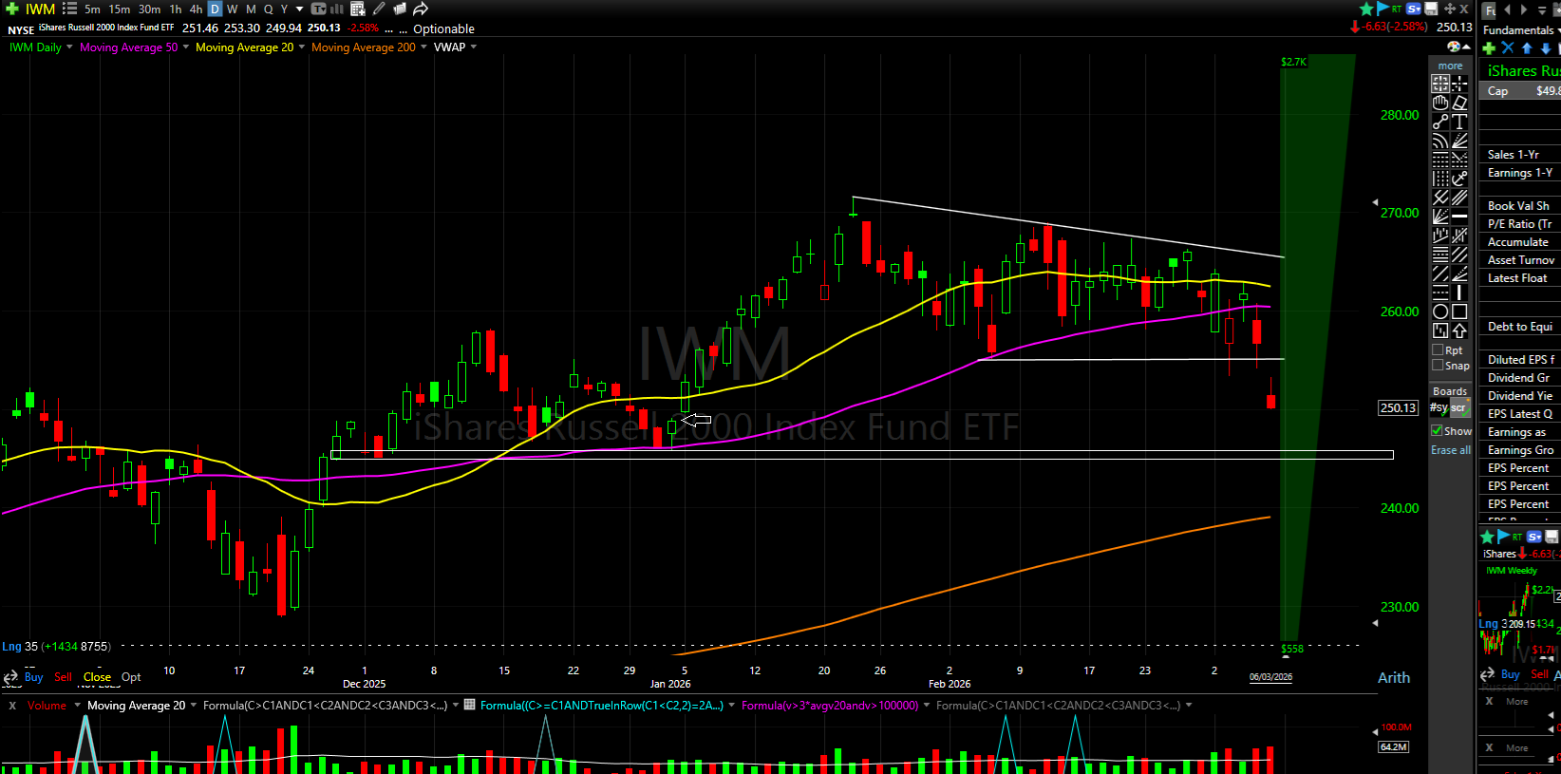Select the rectangle drawing tool
The height and width of the screenshot is (774, 1561).
(1459, 311)
